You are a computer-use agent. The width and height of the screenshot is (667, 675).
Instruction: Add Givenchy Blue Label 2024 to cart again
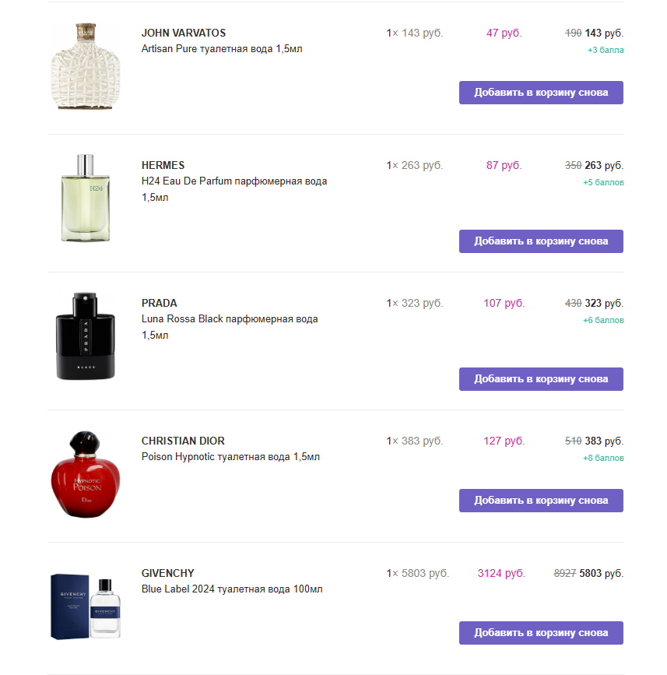pyautogui.click(x=541, y=633)
